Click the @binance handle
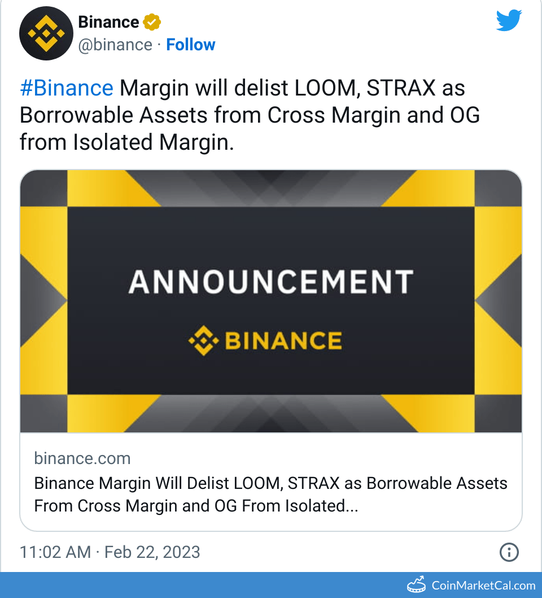 [x=115, y=45]
